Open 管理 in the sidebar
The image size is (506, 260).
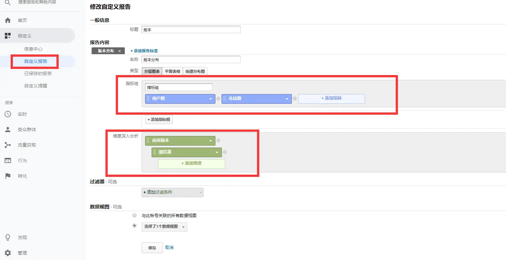(x=22, y=253)
